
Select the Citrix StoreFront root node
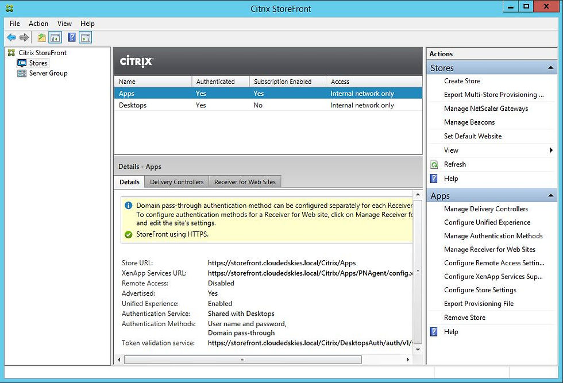point(43,53)
